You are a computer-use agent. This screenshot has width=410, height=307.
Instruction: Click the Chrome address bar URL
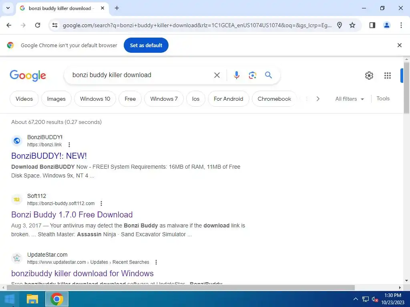[x=197, y=25]
